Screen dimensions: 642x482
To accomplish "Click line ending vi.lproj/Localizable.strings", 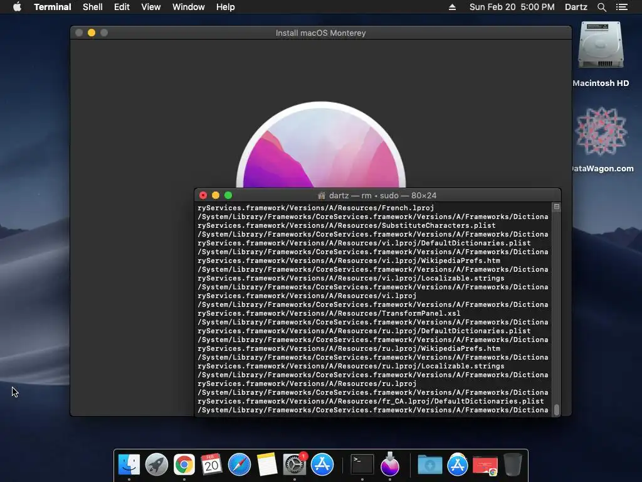I will [x=351, y=278].
